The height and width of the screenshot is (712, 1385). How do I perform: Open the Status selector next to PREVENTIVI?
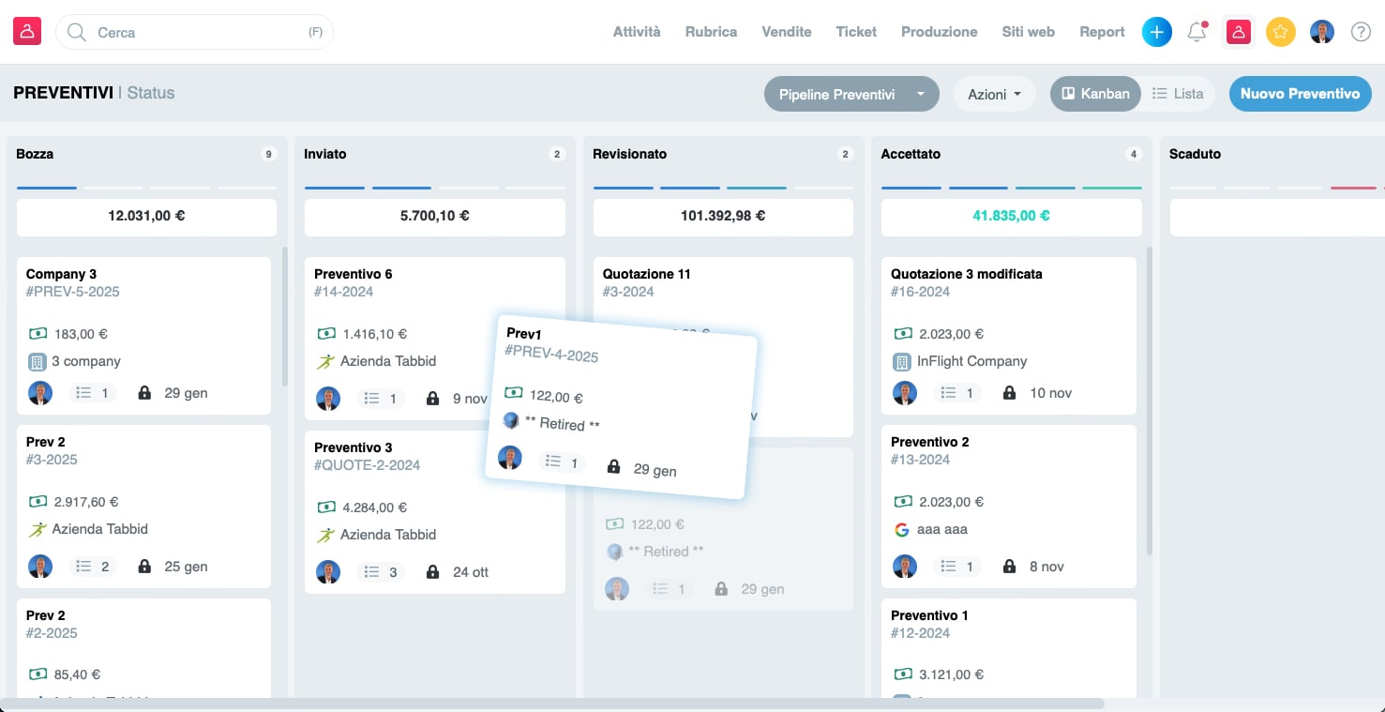(x=151, y=92)
